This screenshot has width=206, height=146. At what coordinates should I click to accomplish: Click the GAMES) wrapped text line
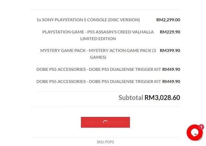coord(98,57)
